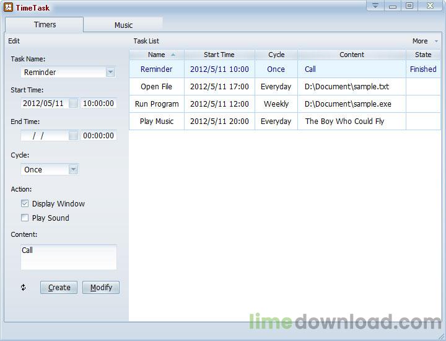Minimize the TimeTask window

point(393,6)
